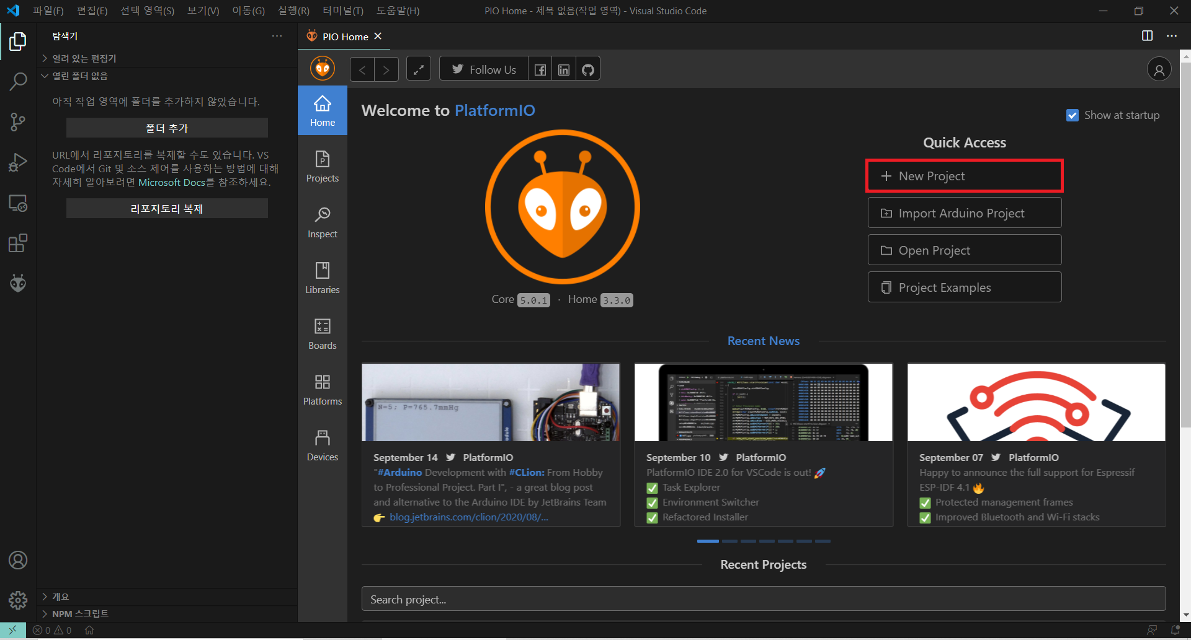Click 폴더 추가 button
This screenshot has width=1191, height=640.
point(167,128)
